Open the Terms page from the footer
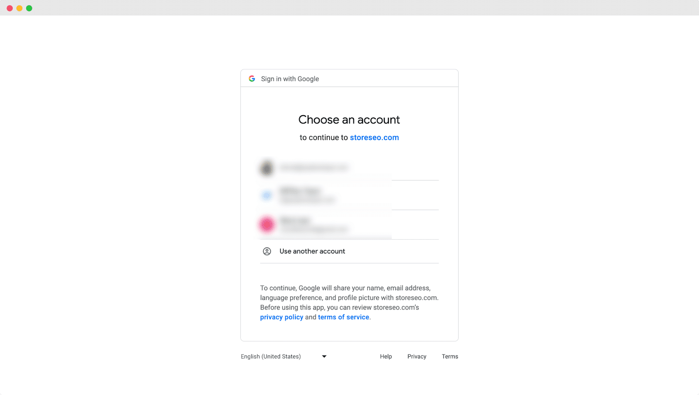This screenshot has width=699, height=395. [x=450, y=356]
